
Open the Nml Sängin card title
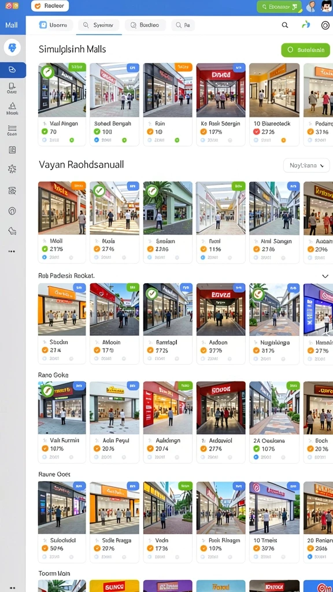tap(276, 241)
